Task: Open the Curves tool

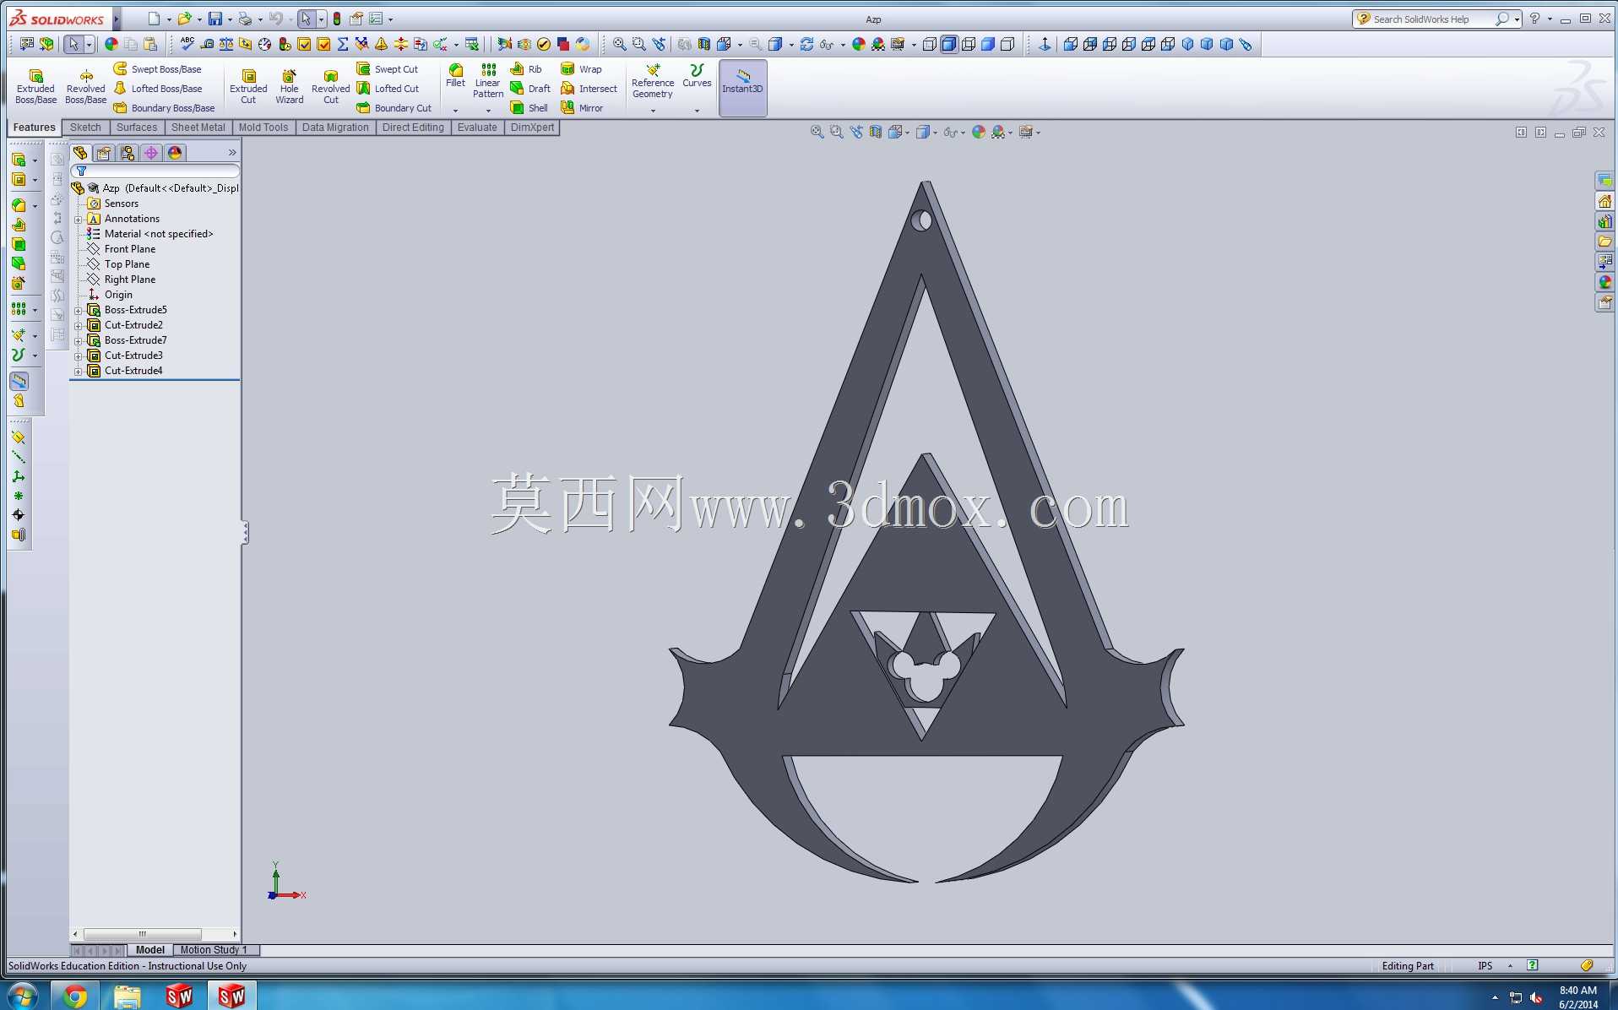Action: click(x=697, y=76)
